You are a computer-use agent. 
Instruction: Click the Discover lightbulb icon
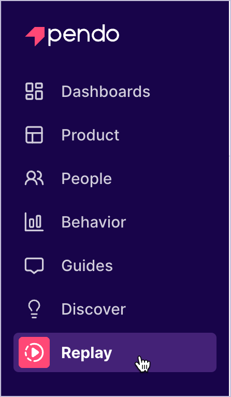(x=34, y=309)
